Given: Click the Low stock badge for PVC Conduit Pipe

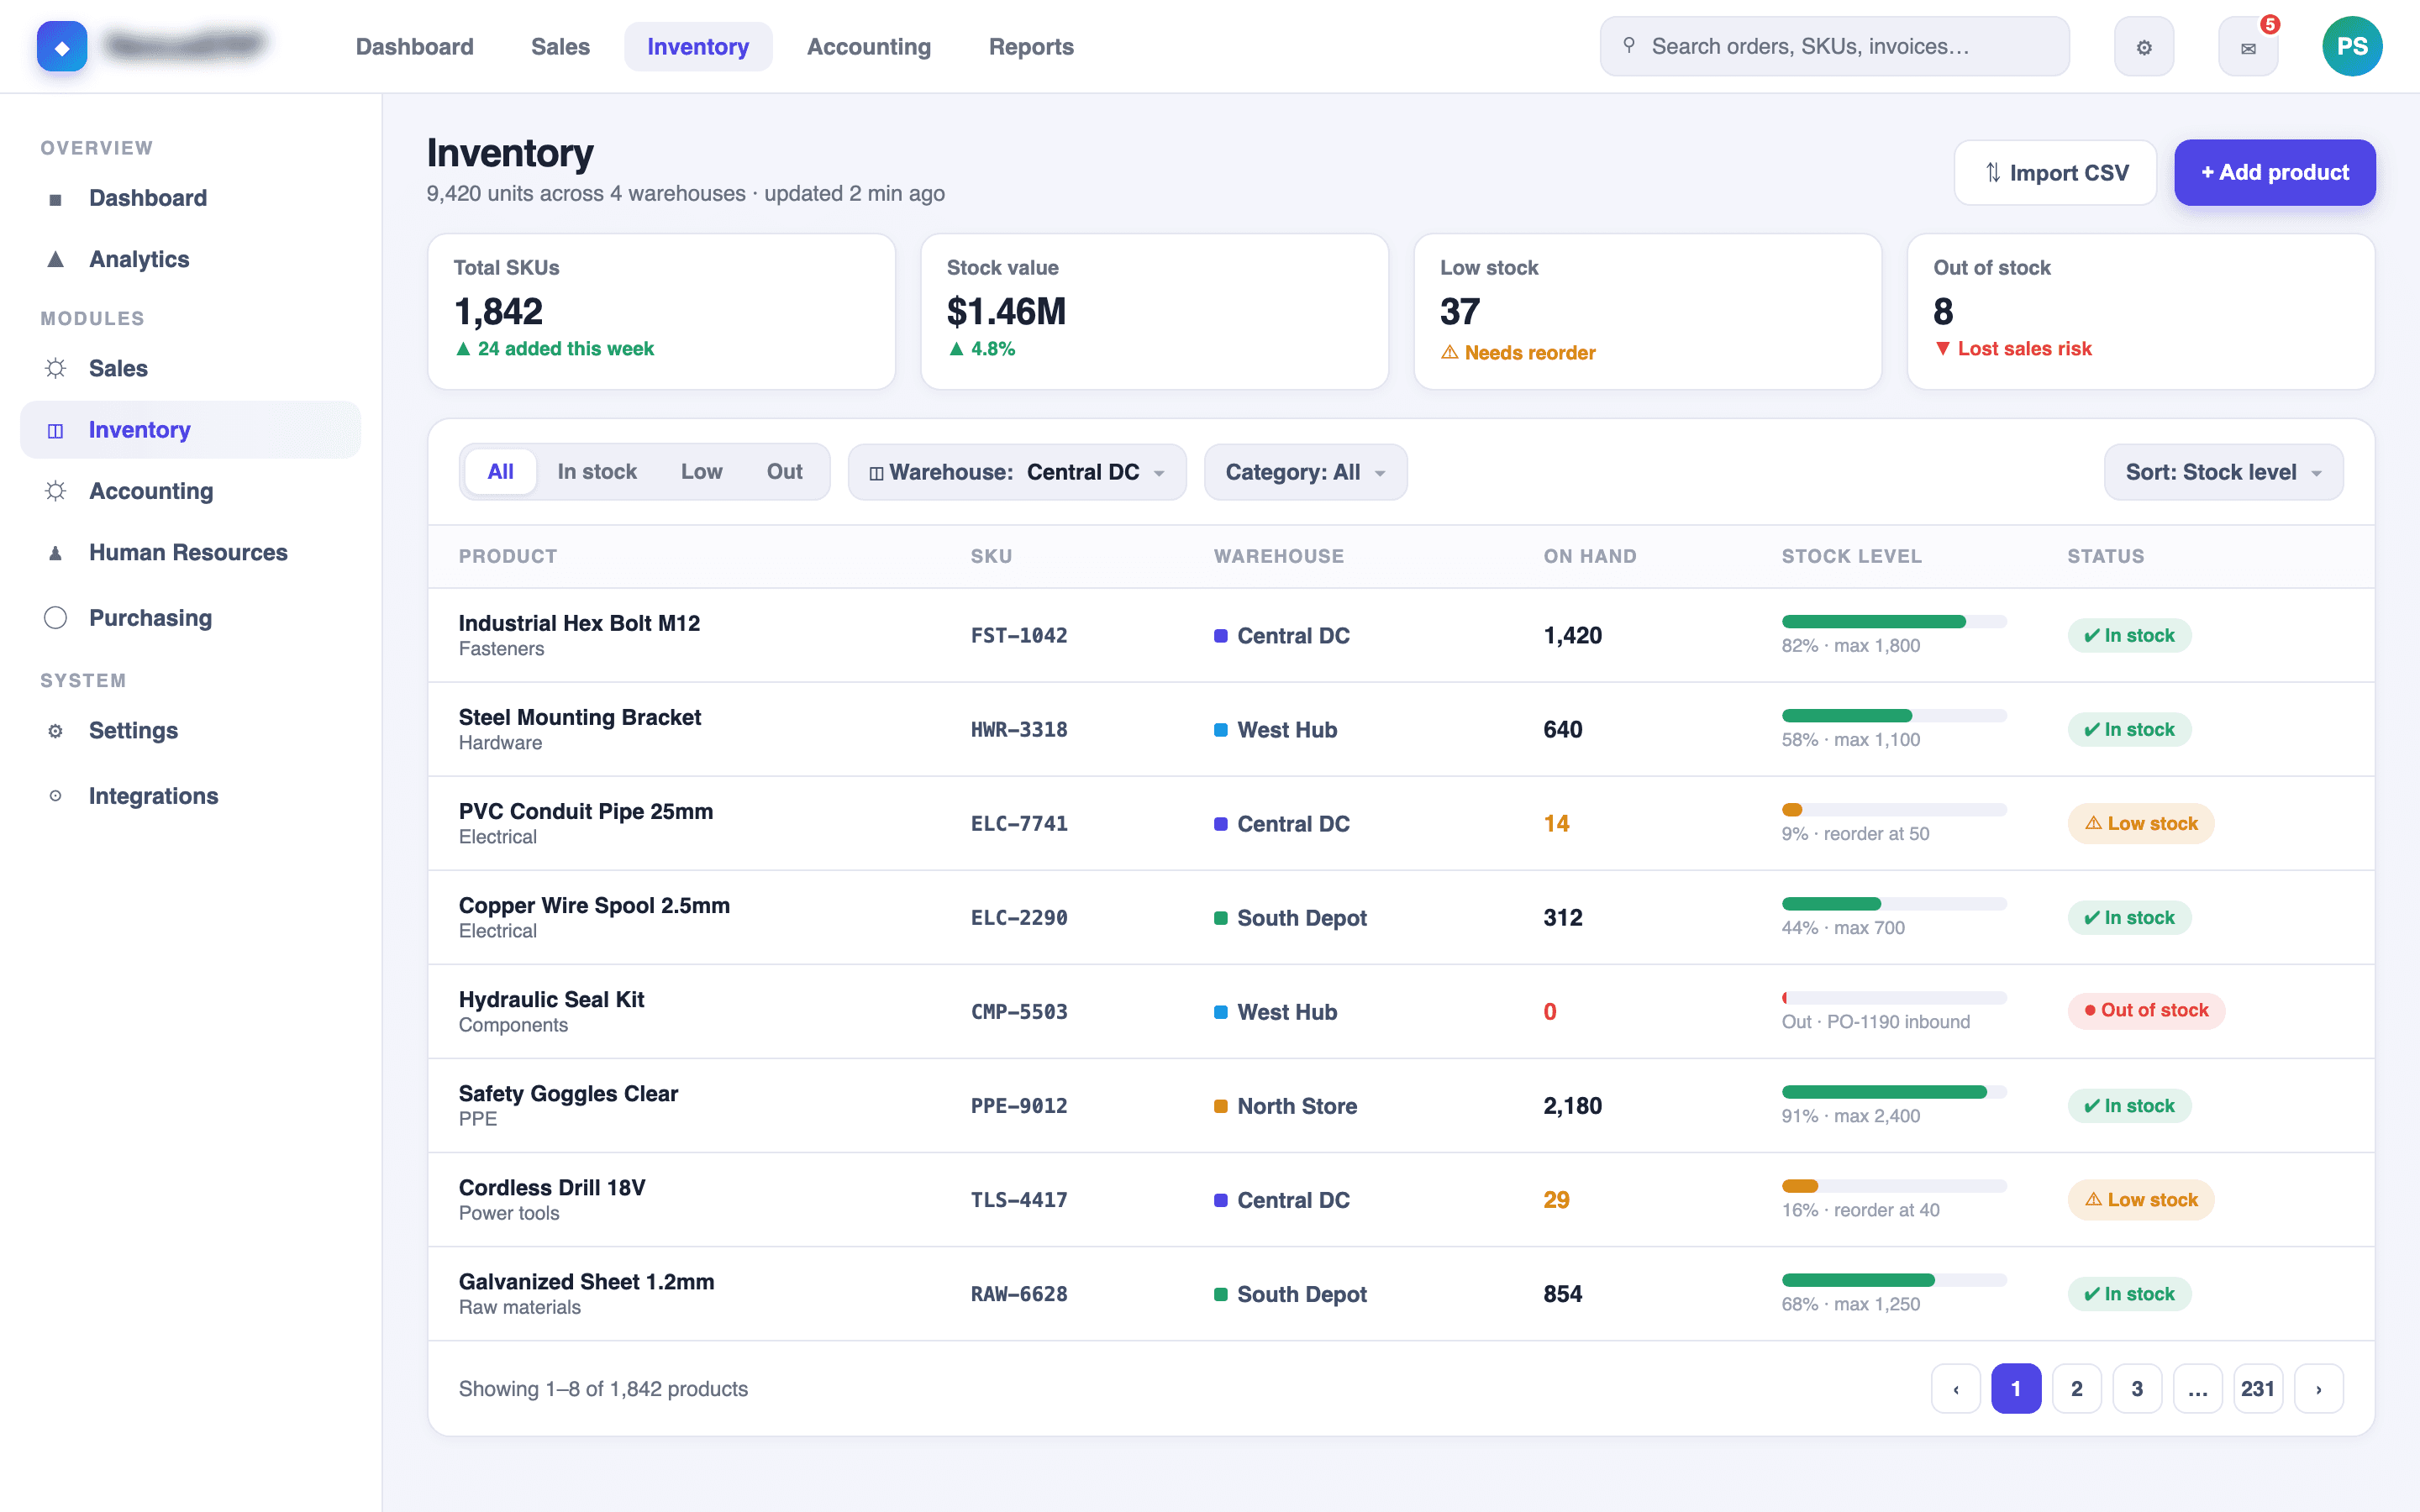Looking at the screenshot, I should [2141, 824].
